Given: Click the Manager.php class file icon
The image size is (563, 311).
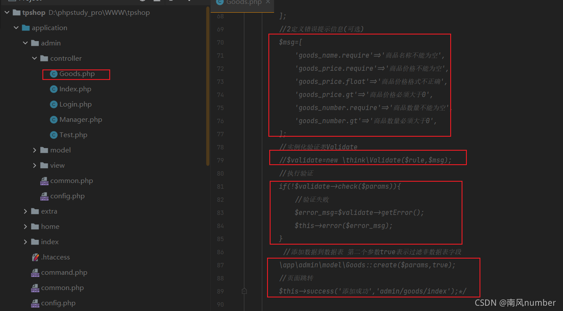Looking at the screenshot, I should [54, 120].
